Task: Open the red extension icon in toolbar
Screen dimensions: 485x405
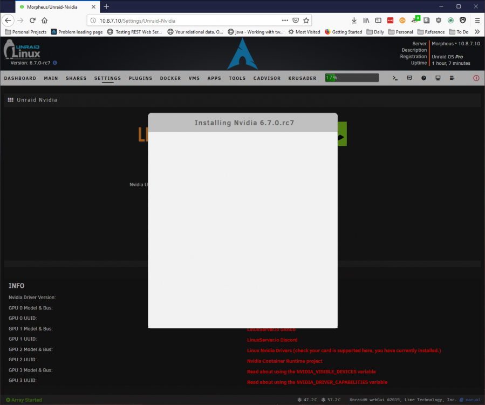Action: 391,21
